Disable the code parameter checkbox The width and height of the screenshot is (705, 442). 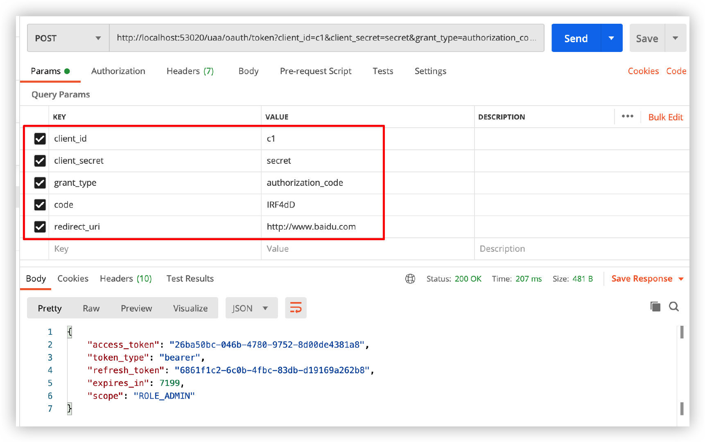tap(40, 205)
